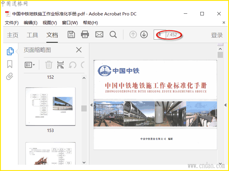Switch to the 工具 tab
The height and width of the screenshot is (171, 229).
(32, 35)
